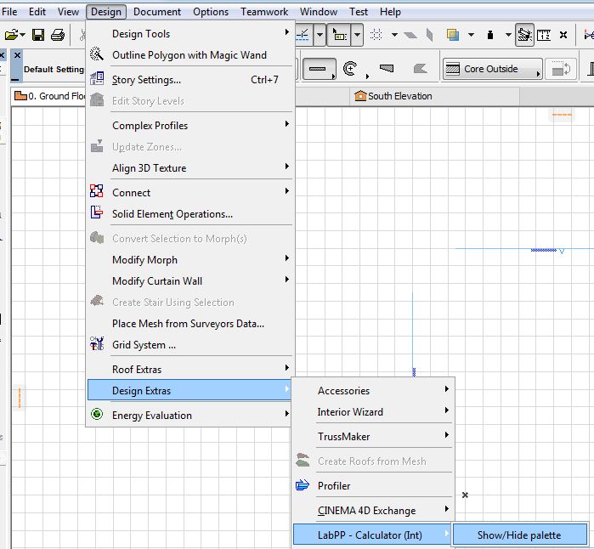The width and height of the screenshot is (594, 549).
Task: Open the Interior Wizard submenu
Action: pos(373,412)
